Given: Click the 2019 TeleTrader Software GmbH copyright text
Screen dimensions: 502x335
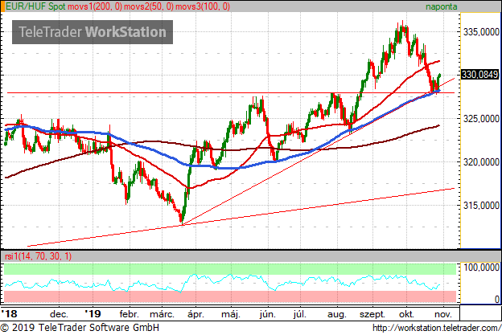Looking at the screenshot, I should click(80, 328).
